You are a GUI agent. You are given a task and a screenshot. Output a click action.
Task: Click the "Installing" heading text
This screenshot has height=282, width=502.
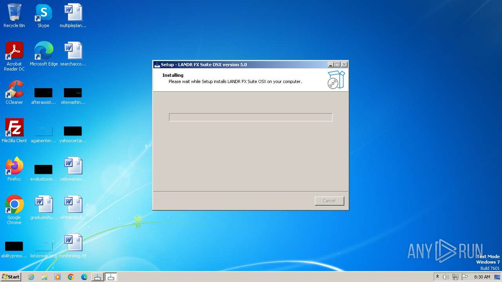click(173, 75)
